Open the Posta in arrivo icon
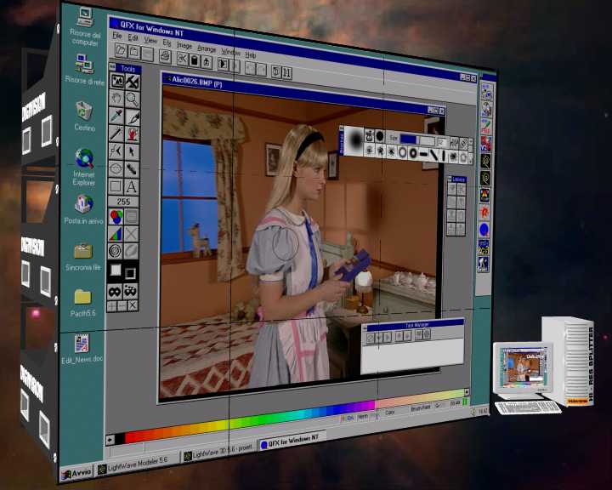The height and width of the screenshot is (490, 612). point(83,209)
